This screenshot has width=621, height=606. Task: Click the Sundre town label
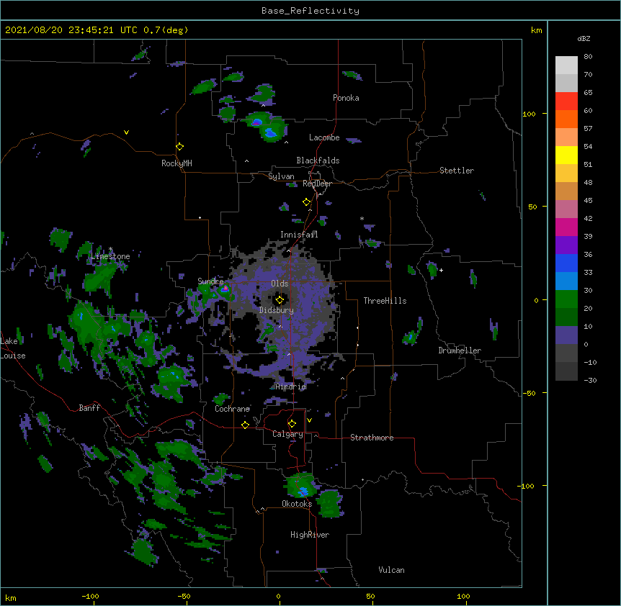tap(210, 281)
